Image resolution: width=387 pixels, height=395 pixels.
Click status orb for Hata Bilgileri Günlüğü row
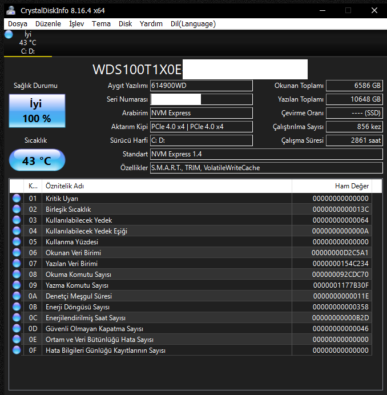(x=17, y=350)
